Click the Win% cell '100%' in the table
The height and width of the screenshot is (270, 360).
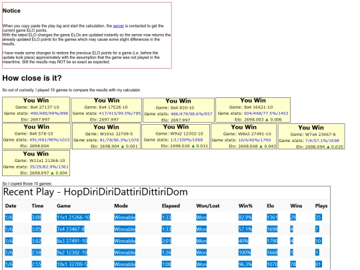click(x=245, y=253)
